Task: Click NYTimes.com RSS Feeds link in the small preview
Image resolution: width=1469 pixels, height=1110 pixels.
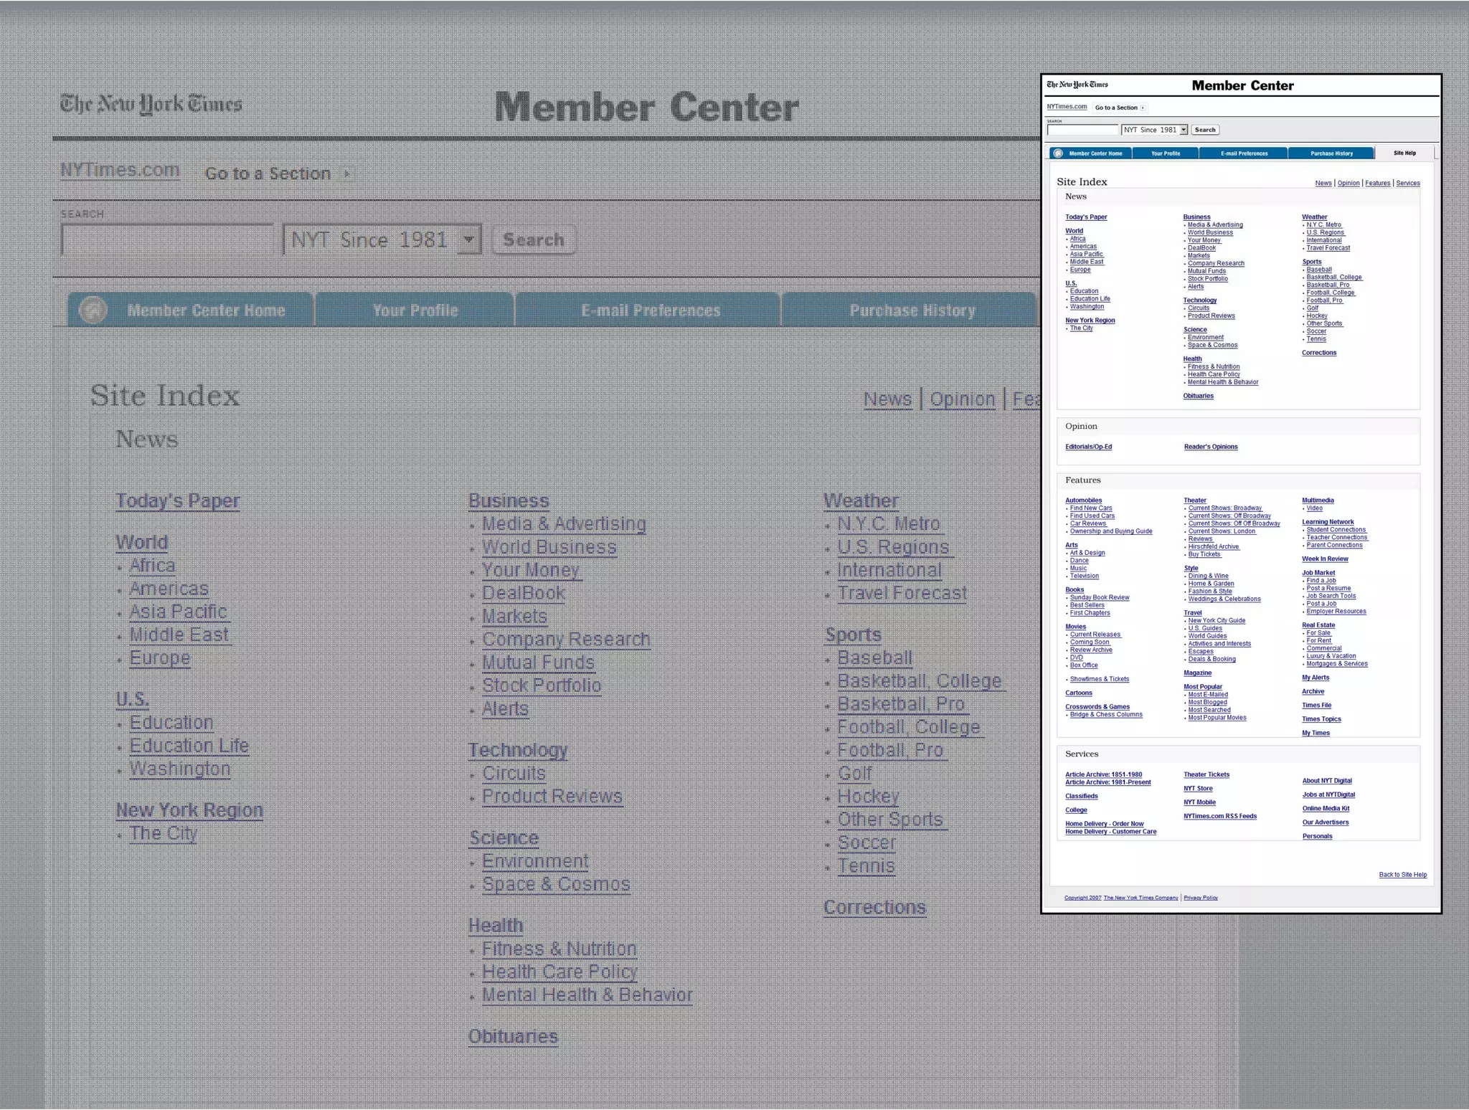Action: coord(1220,816)
